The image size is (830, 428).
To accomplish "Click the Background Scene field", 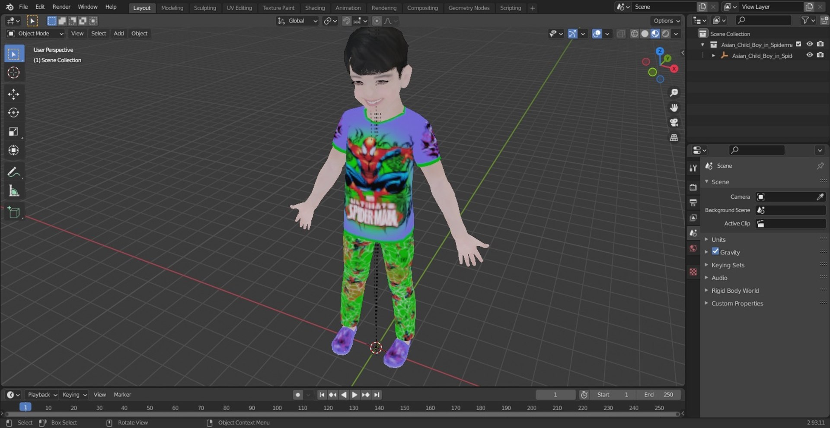I will coord(791,210).
